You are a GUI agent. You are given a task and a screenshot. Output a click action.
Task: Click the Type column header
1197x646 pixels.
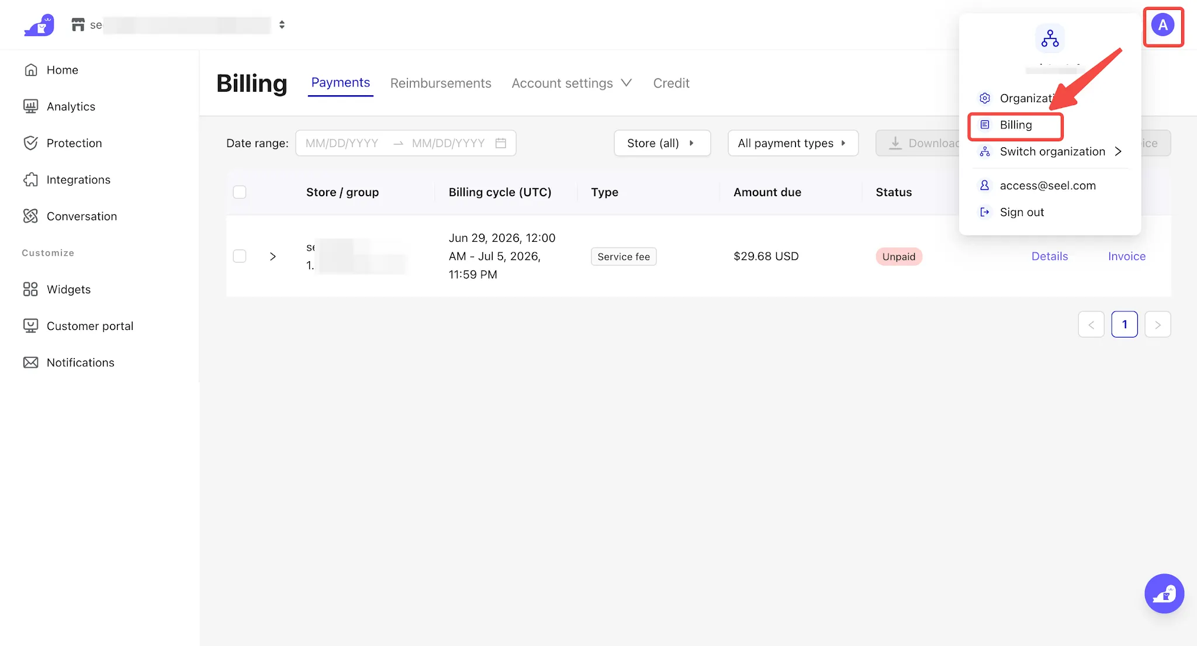(x=604, y=192)
